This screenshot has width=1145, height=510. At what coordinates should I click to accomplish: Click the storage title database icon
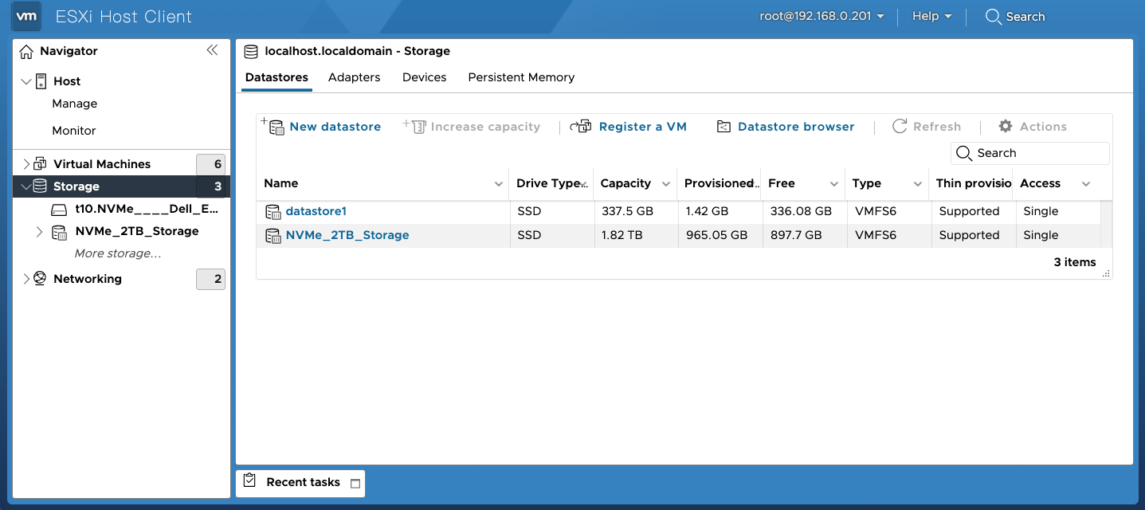coord(251,52)
